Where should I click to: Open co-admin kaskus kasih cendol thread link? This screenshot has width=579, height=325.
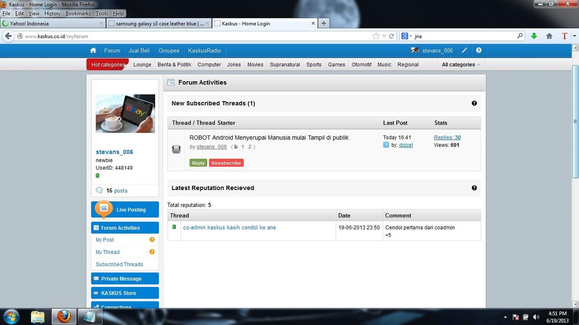tap(229, 227)
